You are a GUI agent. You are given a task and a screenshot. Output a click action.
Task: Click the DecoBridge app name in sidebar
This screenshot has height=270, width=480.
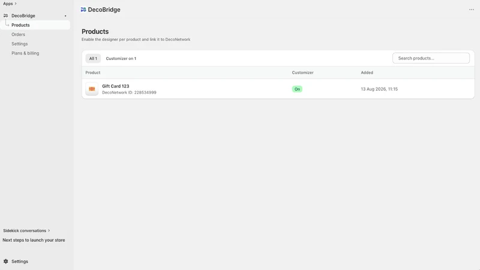[x=23, y=16]
